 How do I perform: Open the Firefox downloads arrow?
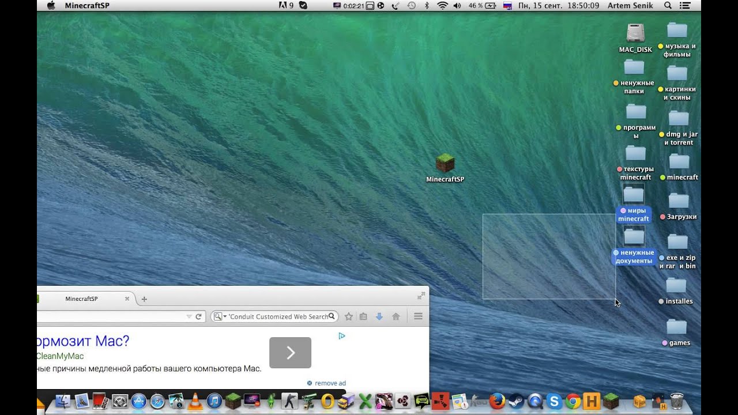click(379, 316)
